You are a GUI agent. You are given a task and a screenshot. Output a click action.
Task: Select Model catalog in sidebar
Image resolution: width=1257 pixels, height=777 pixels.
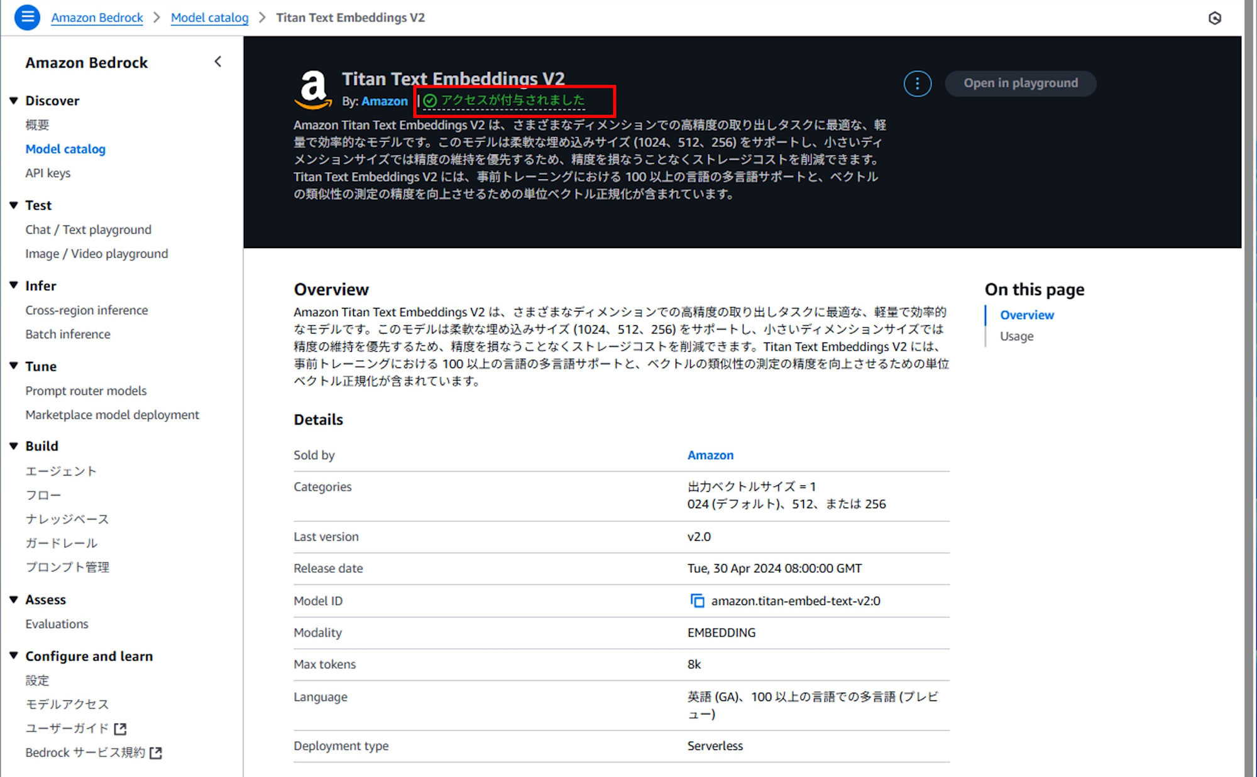pyautogui.click(x=65, y=149)
